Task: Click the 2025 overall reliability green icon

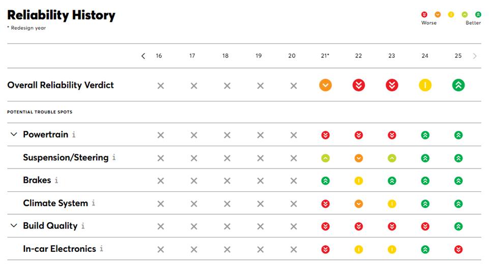Action: [458, 85]
